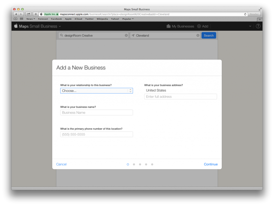Open the Top Sites grid icon
The width and height of the screenshot is (274, 206).
(21, 19)
